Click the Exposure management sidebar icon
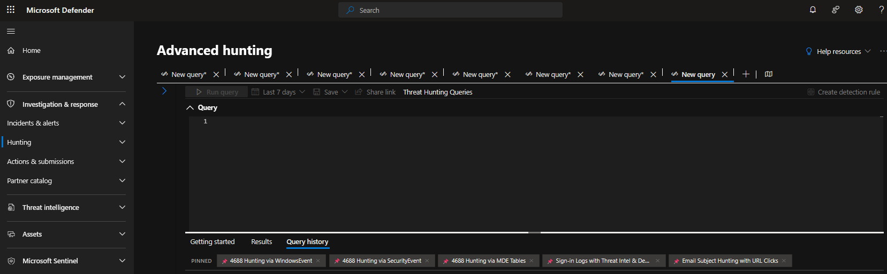 click(11, 77)
